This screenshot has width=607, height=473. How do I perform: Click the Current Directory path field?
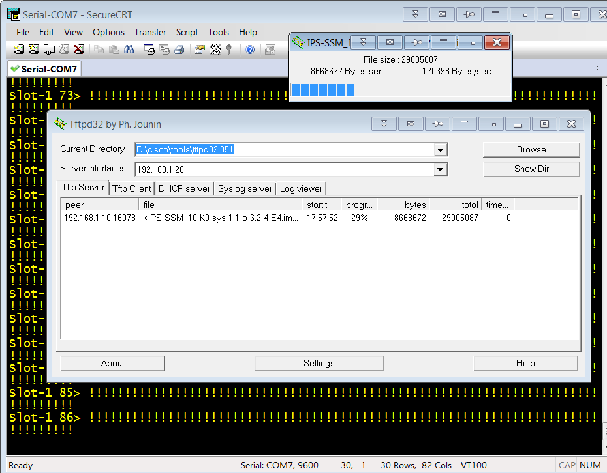pyautogui.click(x=285, y=150)
